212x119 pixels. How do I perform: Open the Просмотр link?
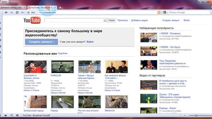click(123, 20)
